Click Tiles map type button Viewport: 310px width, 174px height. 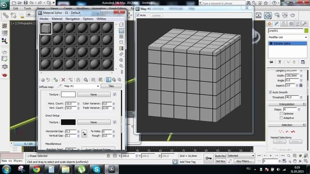coord(111,86)
